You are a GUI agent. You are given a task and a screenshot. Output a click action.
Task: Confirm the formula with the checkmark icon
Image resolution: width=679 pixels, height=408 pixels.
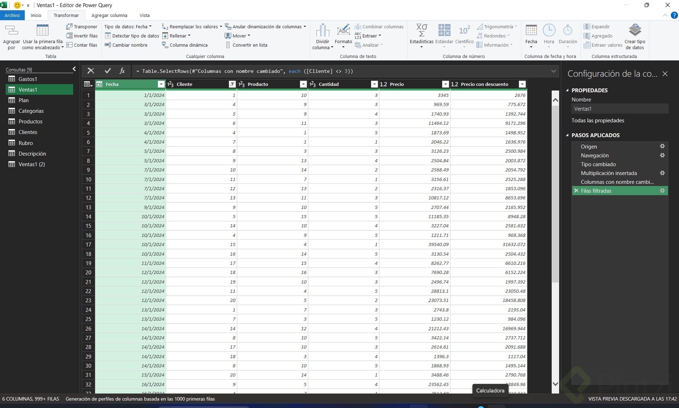coord(108,71)
